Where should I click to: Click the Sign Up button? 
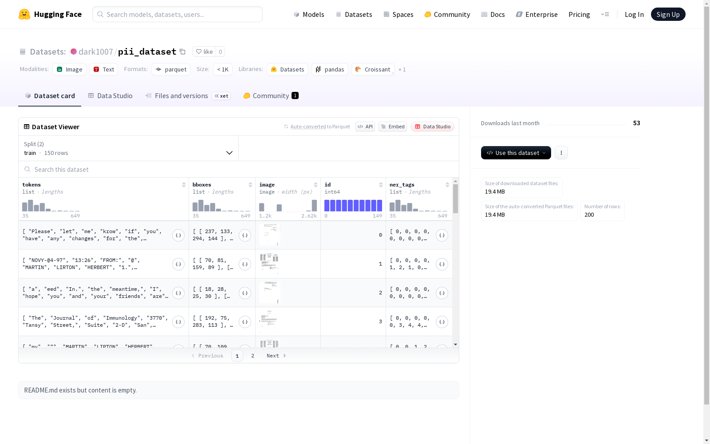(668, 14)
